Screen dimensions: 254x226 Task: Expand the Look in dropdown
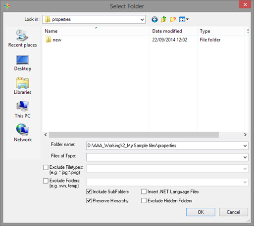pyautogui.click(x=142, y=20)
